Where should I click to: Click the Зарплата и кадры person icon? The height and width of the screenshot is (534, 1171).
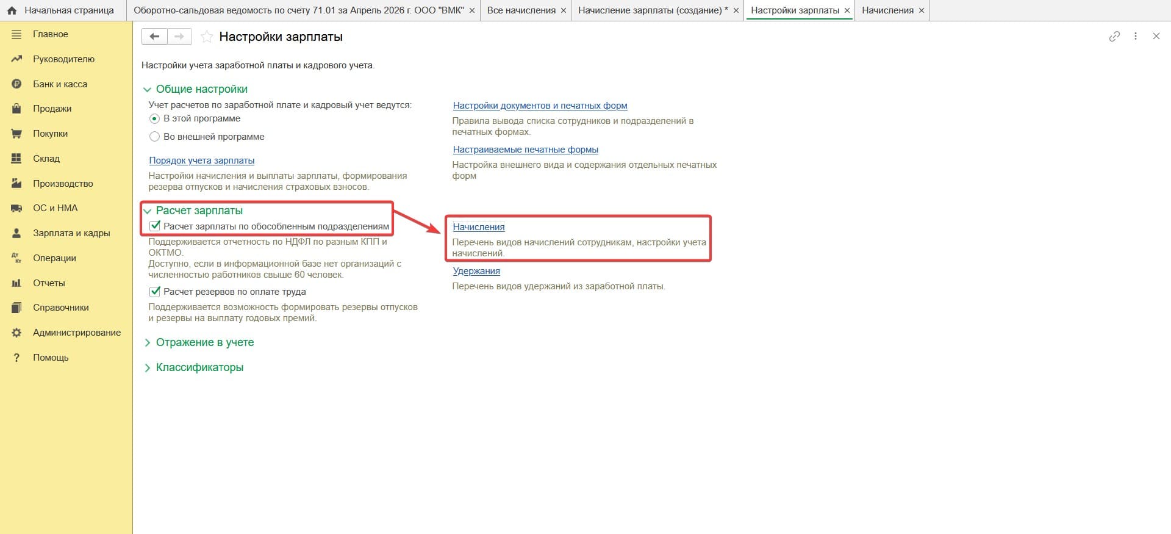[x=16, y=233]
